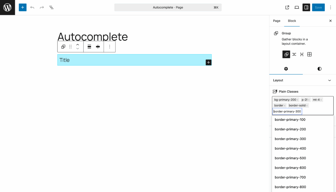The height and width of the screenshot is (192, 336).
Task: Collapse the Layout panel chevron
Action: pyautogui.click(x=330, y=80)
